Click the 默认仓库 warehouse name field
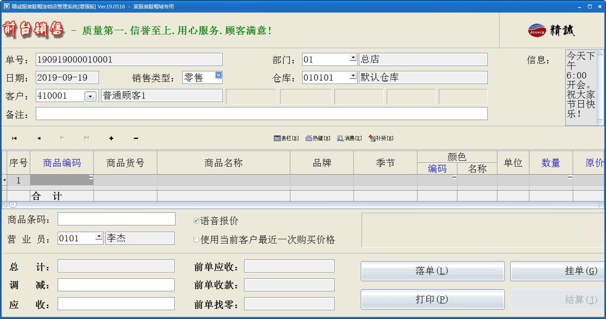Screen dimensions: 606x319 coord(423,78)
